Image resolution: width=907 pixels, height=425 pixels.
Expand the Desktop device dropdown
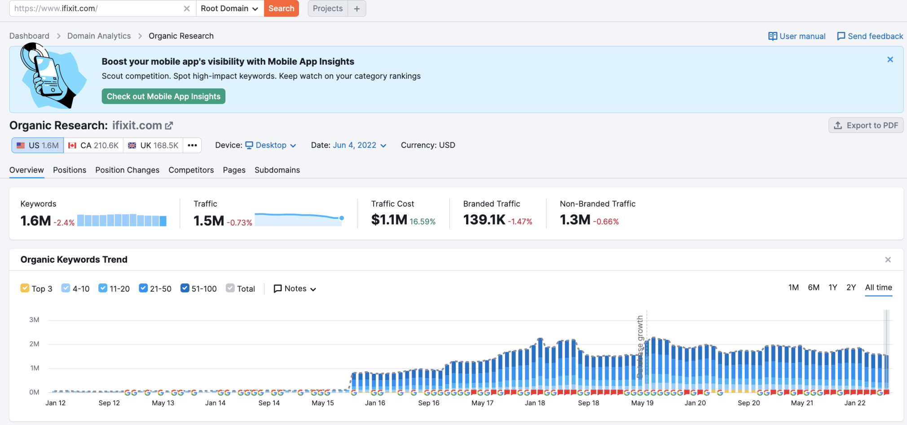tap(271, 145)
